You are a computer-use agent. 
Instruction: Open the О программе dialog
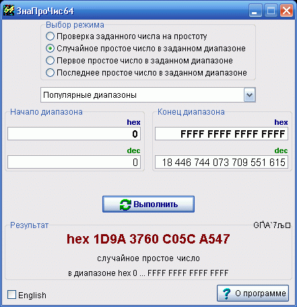point(253,294)
